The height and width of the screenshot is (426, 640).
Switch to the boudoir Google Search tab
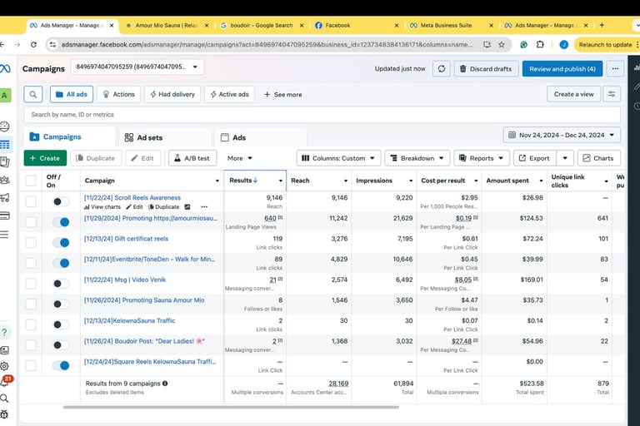pos(261,25)
